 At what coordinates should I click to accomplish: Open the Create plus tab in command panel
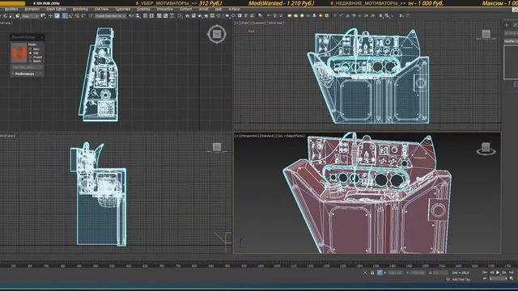[507, 25]
